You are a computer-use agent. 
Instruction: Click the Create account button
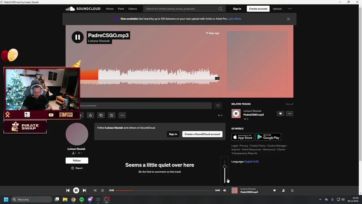[x=258, y=9]
